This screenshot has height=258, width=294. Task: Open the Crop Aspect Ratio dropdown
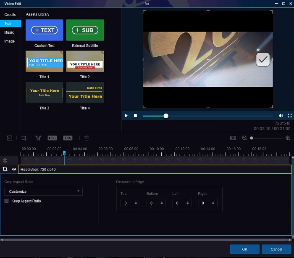click(x=44, y=192)
